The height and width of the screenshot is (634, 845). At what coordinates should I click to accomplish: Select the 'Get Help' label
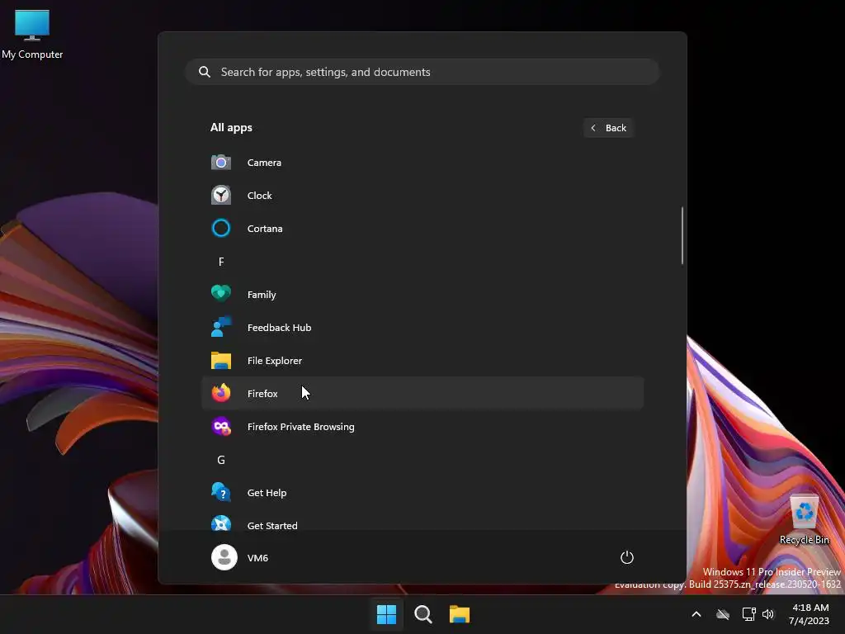coord(267,493)
